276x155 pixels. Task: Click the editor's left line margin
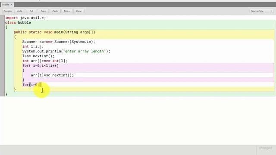tap(2, 56)
